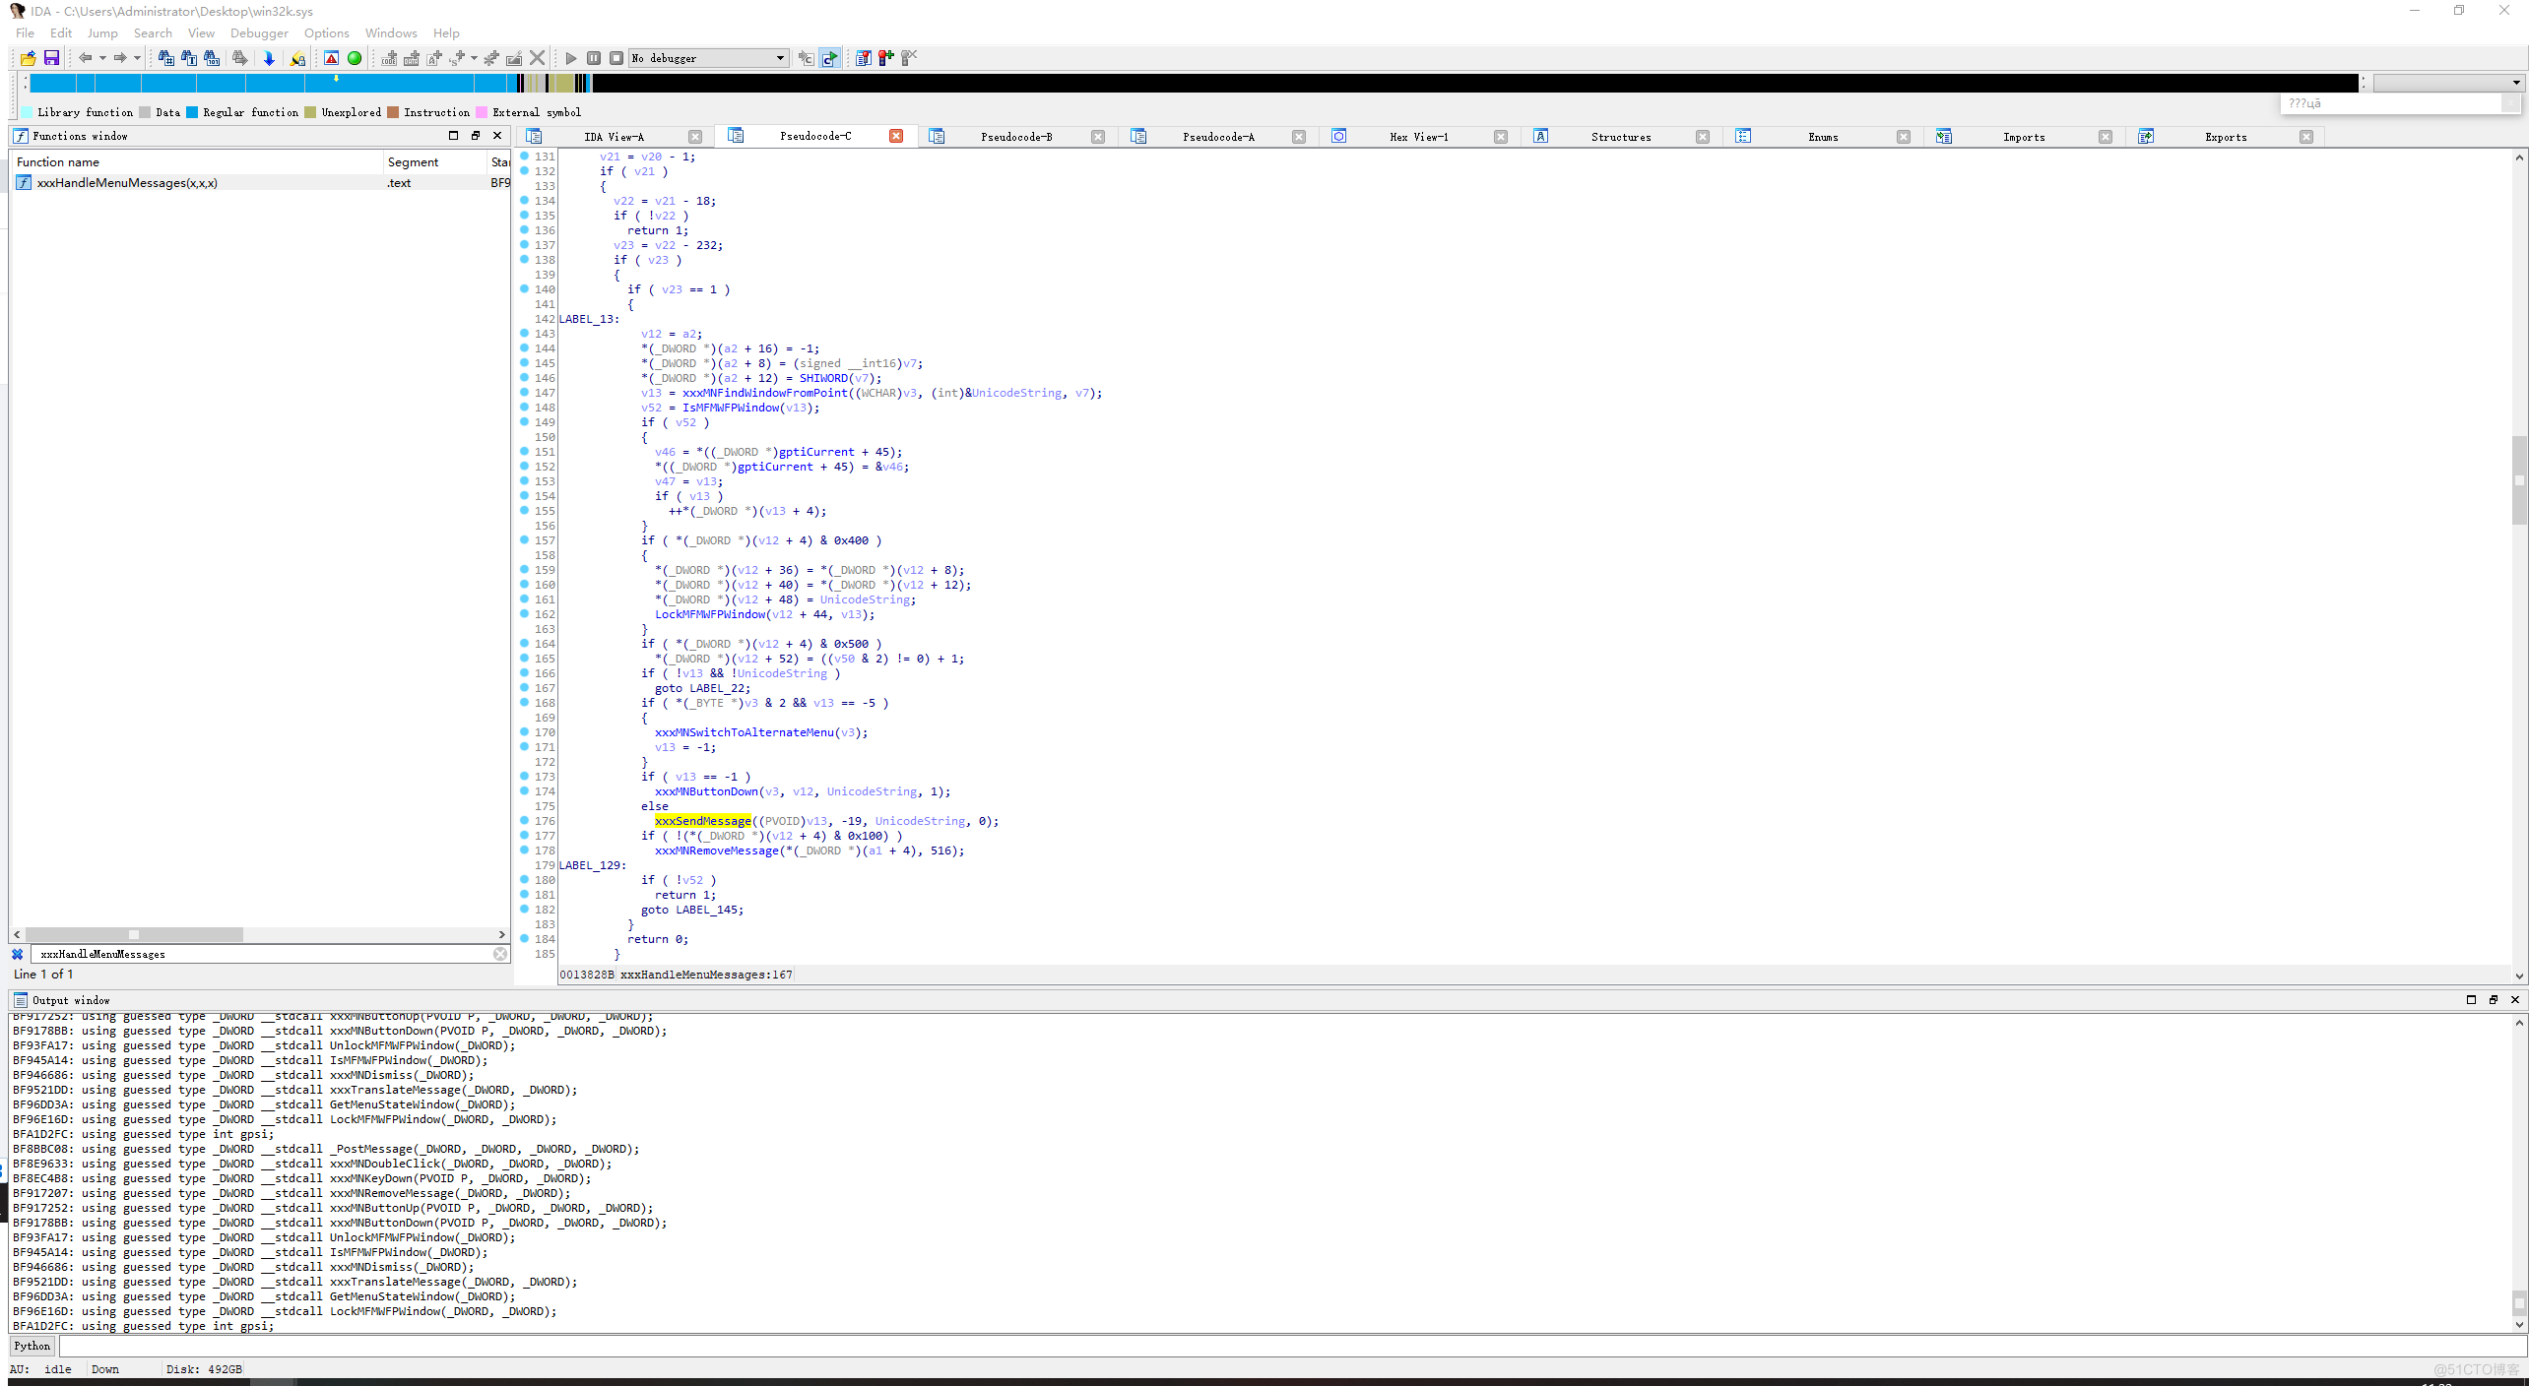This screenshot has width=2529, height=1386.
Task: Toggle breakpoint dot at line 184
Action: [524, 938]
